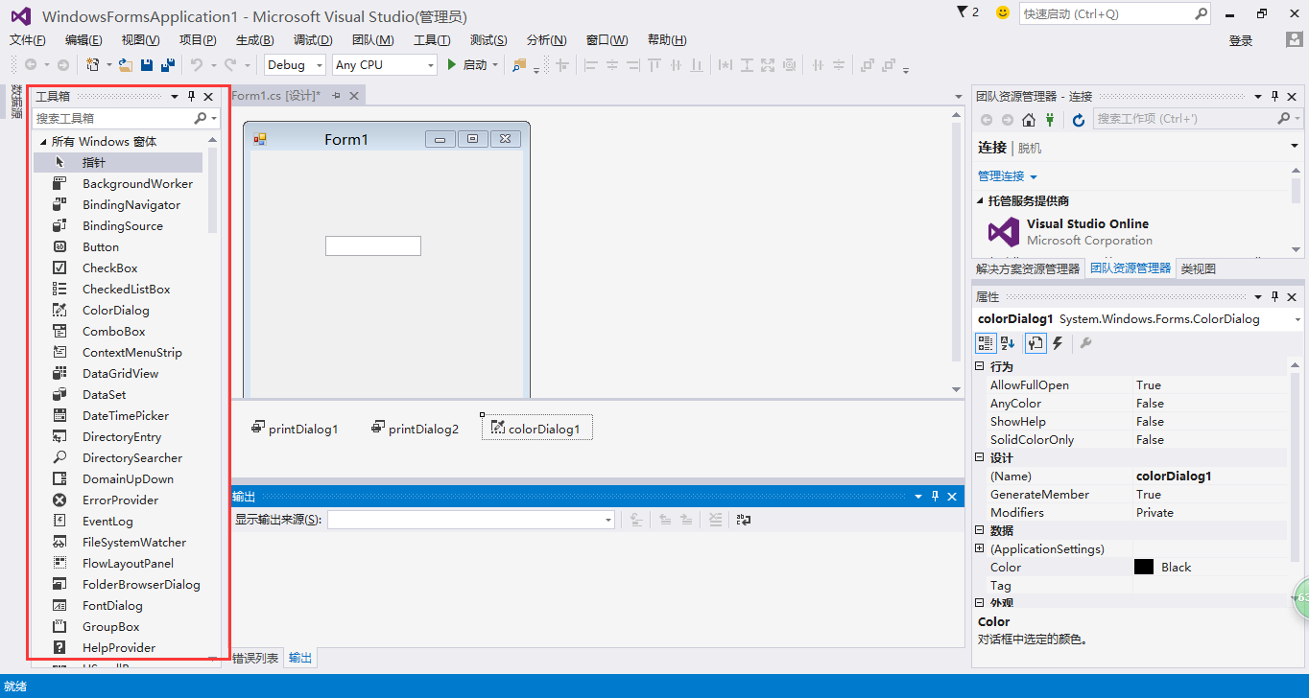Screen dimensions: 1309x698
Task: Switch to the 解决方案资源管理器 tab
Action: (1028, 268)
